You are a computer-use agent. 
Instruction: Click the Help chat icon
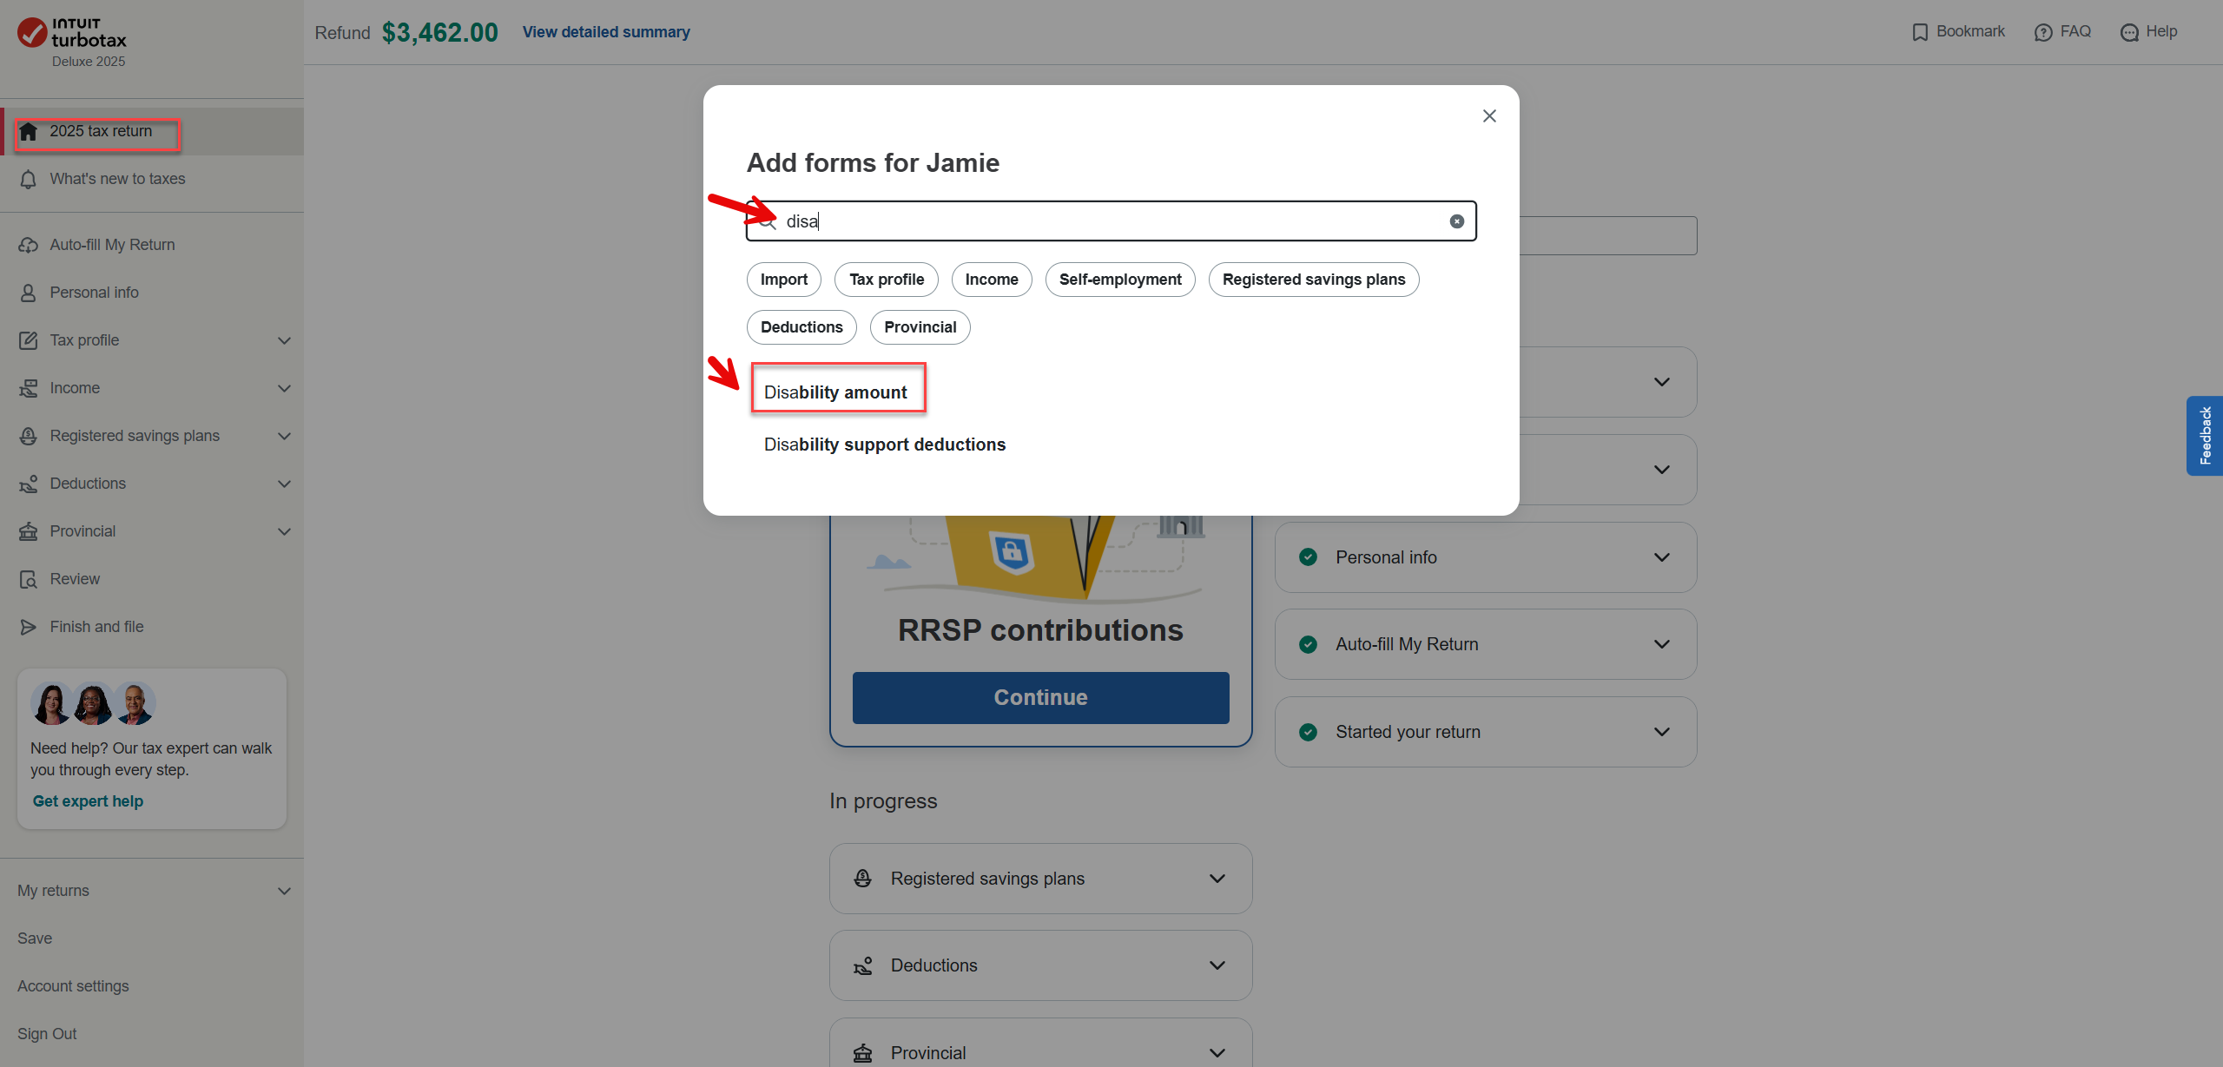tap(2129, 32)
